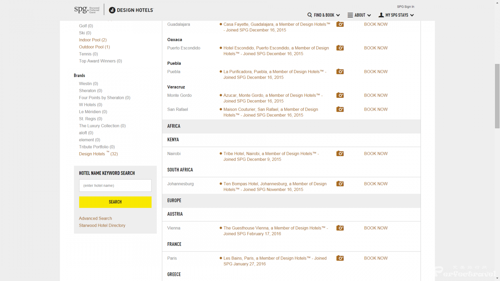Viewport: 500px width, 281px height.
Task: Expand the About menu chevron
Action: click(x=369, y=15)
